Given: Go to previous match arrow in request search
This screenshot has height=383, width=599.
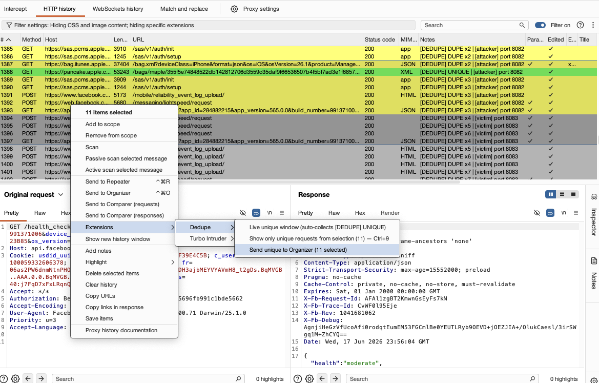Looking at the screenshot, I should tap(28, 379).
